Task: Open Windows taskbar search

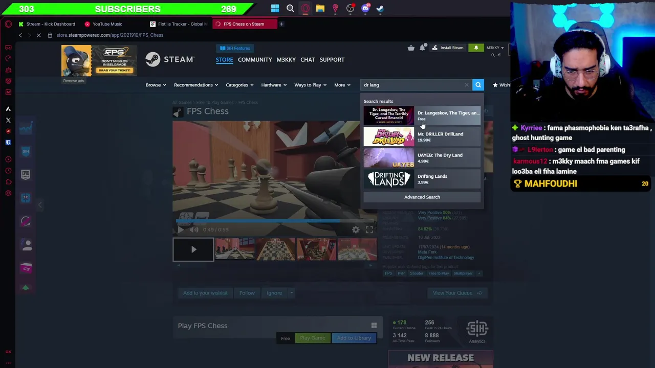Action: [x=290, y=8]
